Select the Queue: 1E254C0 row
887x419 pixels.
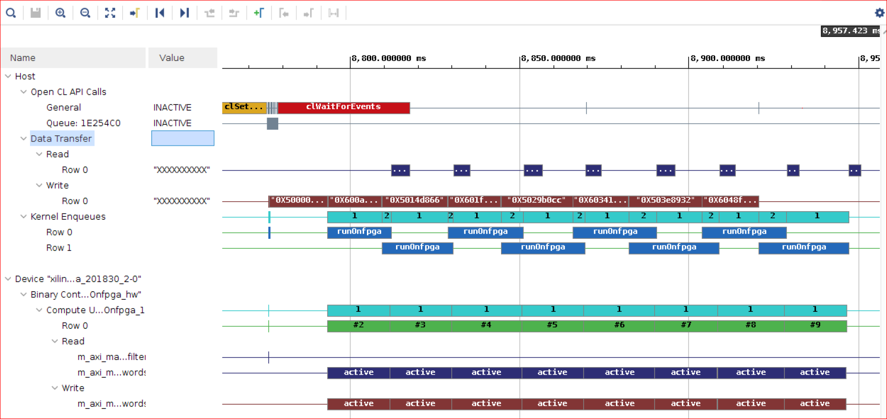[83, 123]
